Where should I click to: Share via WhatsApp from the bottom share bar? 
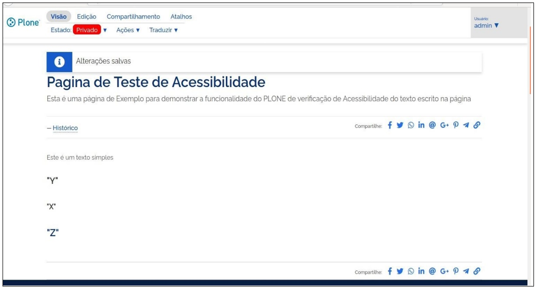click(411, 271)
